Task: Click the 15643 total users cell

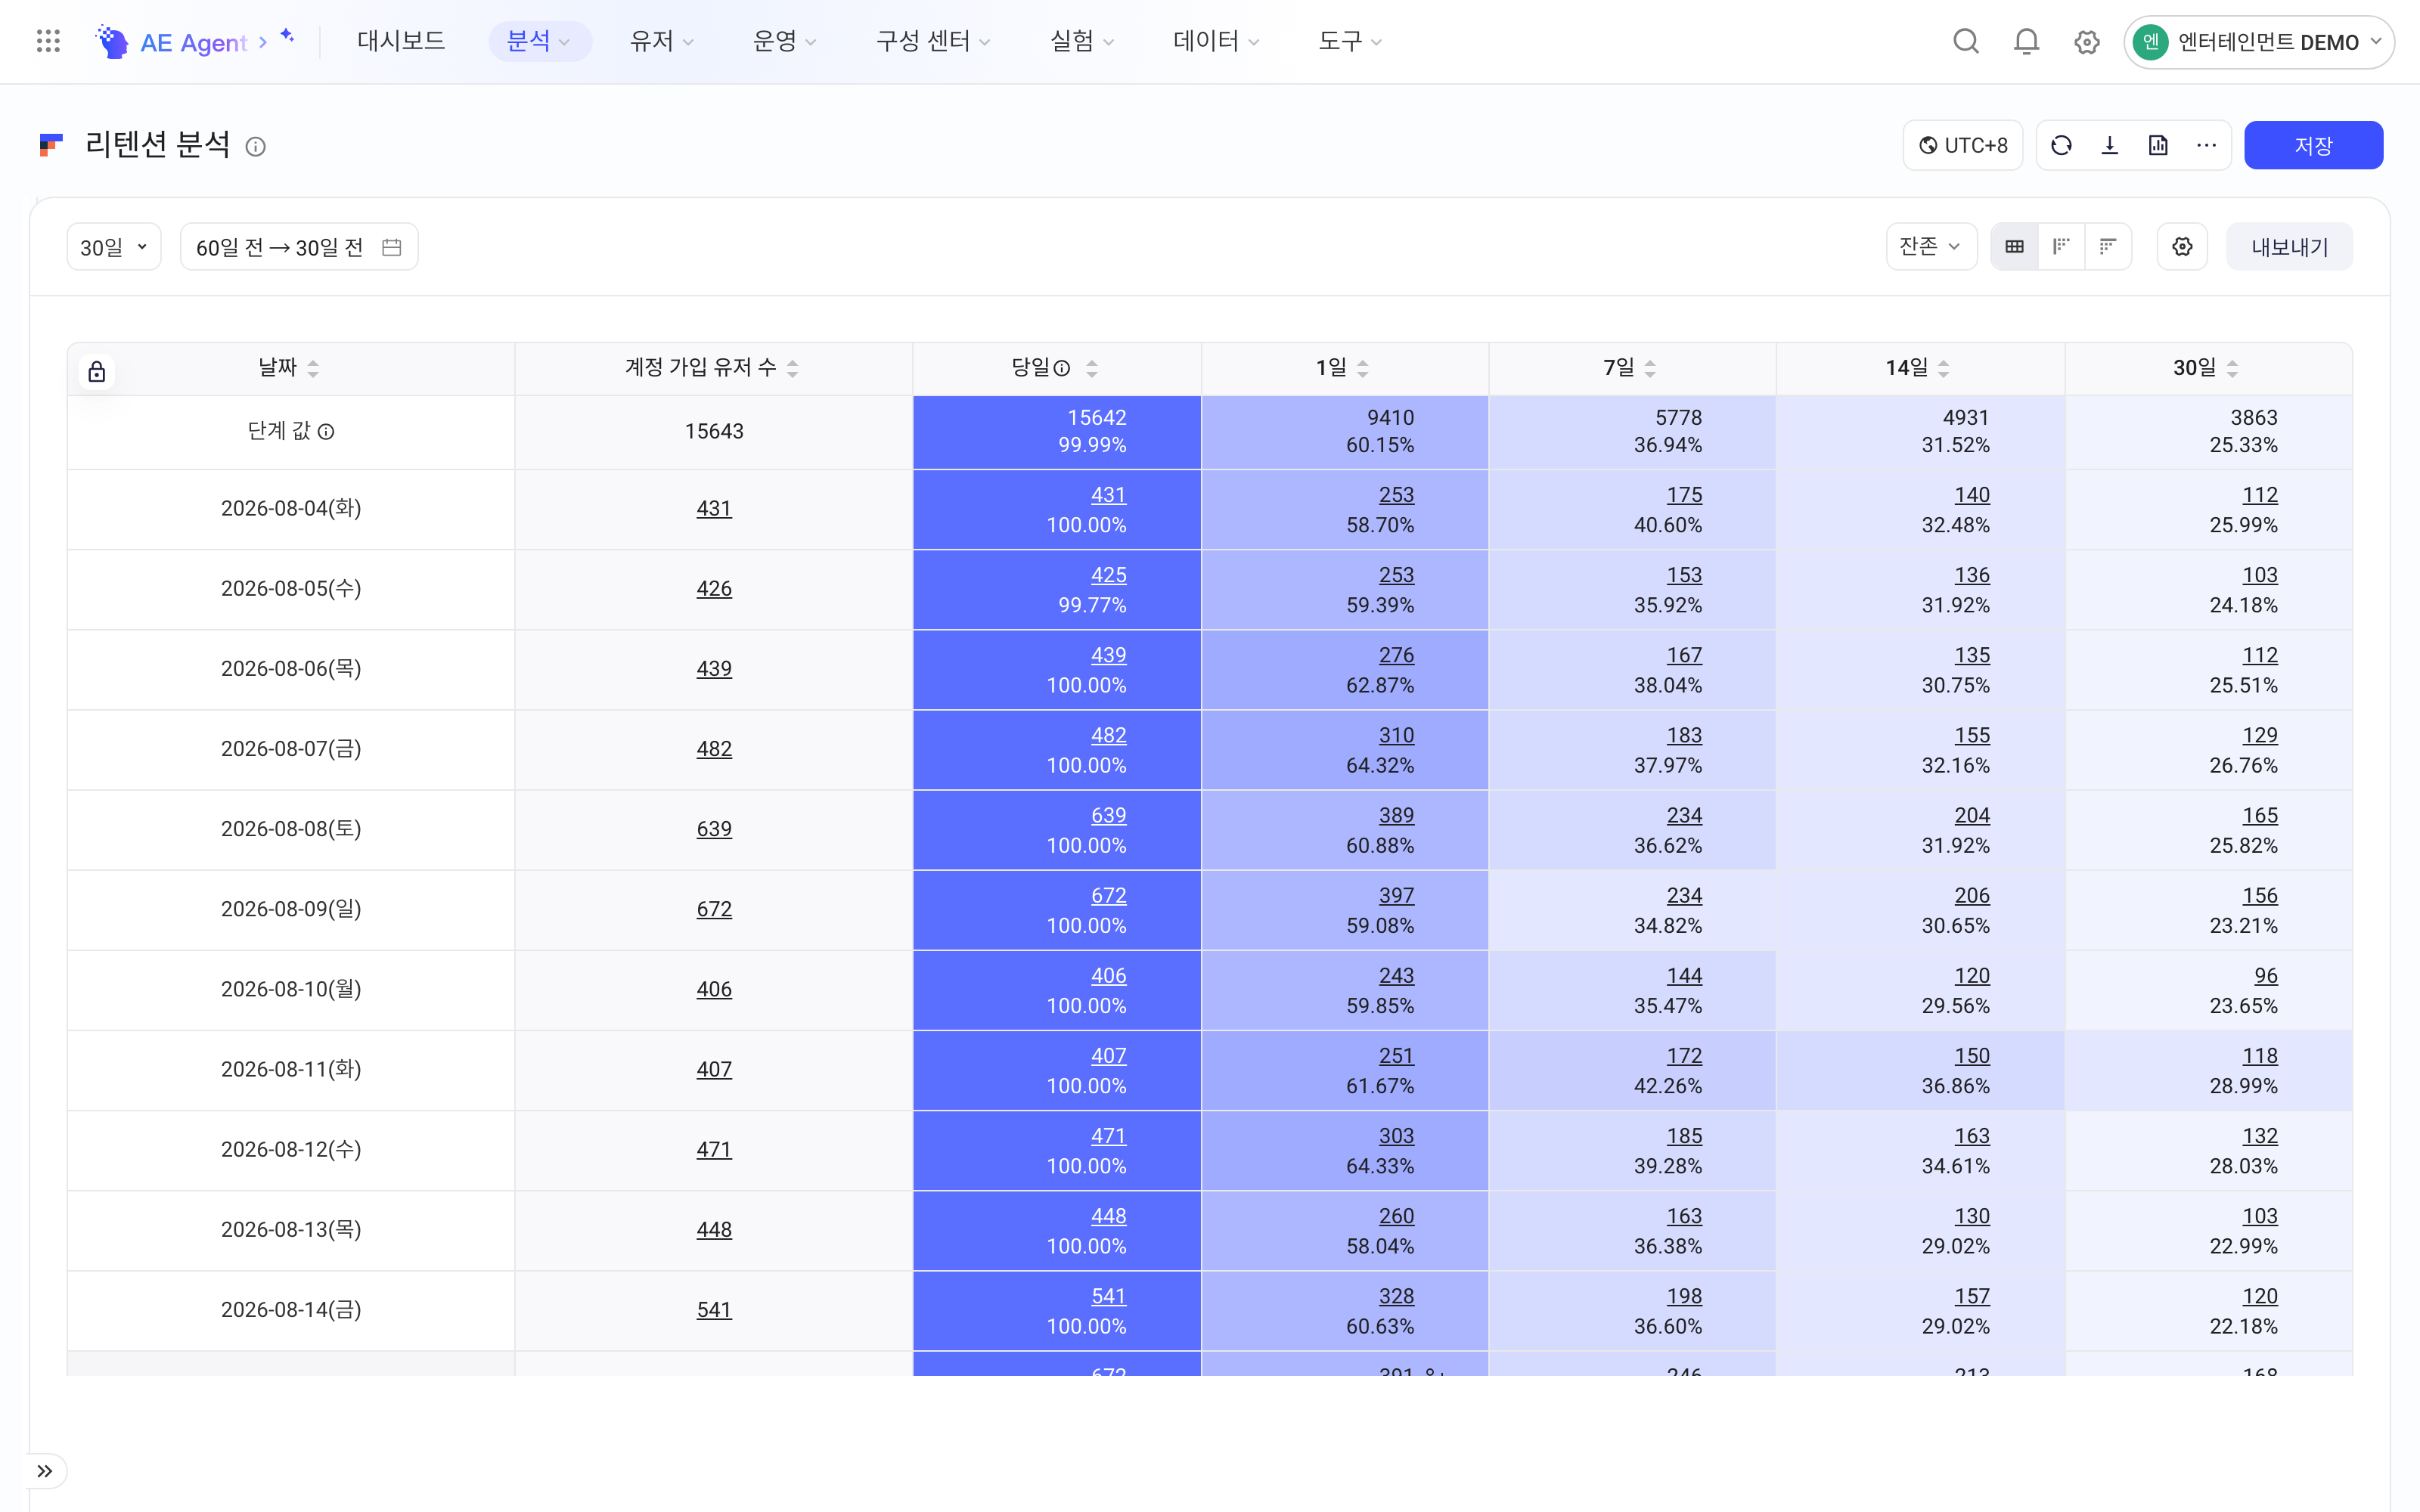Action: click(x=714, y=432)
